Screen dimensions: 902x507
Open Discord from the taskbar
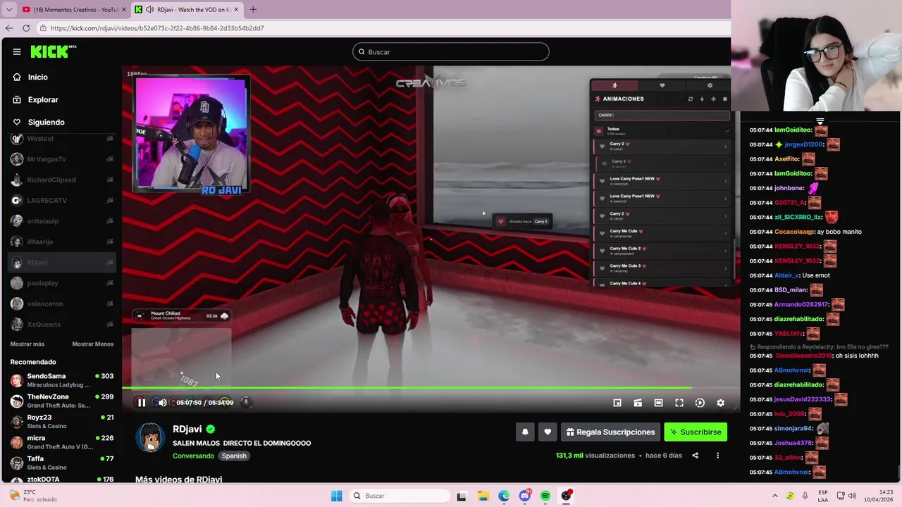(x=525, y=496)
